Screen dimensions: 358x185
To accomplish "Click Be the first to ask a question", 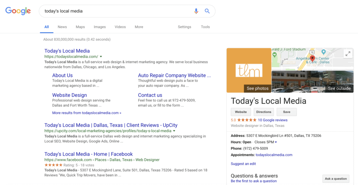I will pyautogui.click(x=254, y=181).
